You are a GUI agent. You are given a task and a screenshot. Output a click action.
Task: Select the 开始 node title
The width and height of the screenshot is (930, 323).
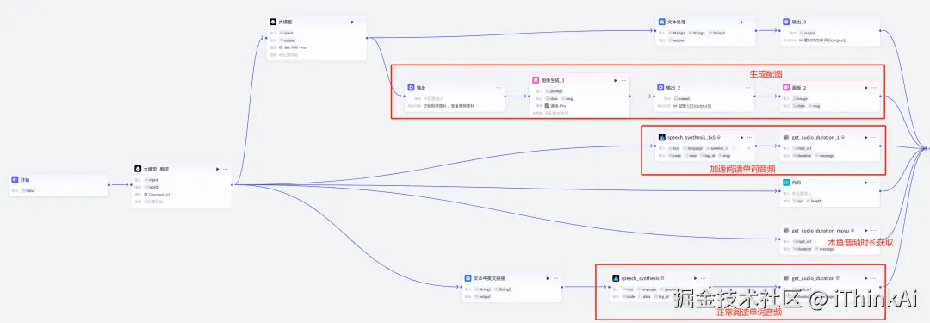point(25,179)
